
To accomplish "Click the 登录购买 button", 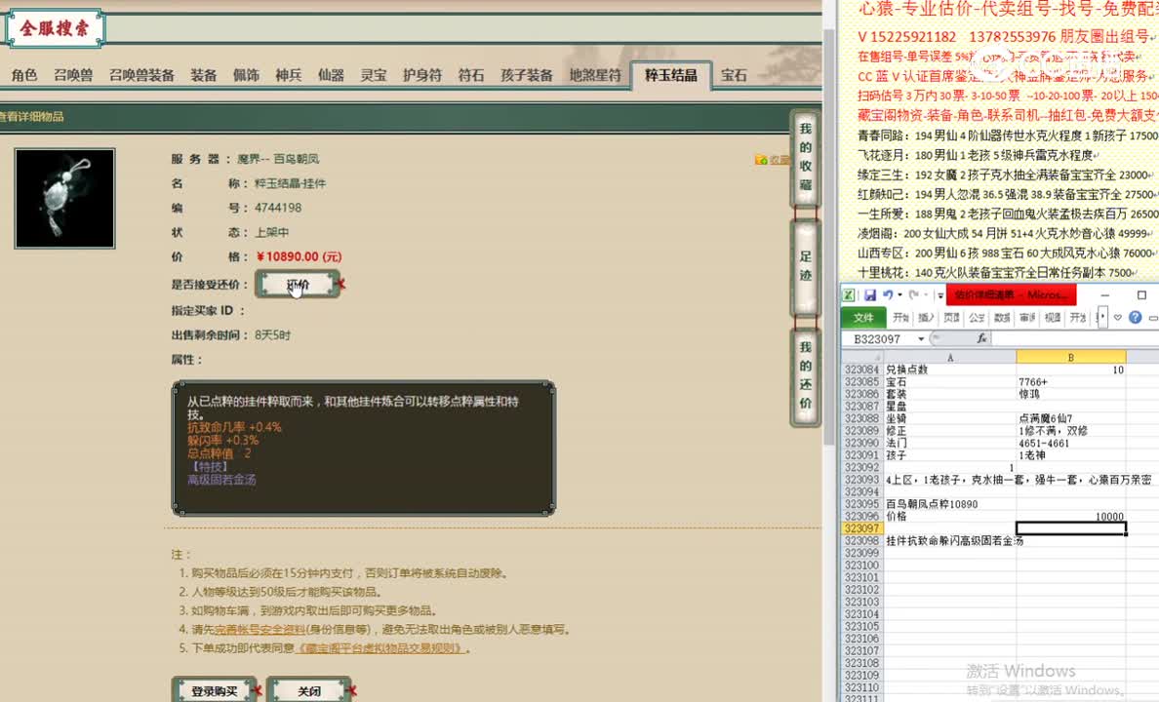I will (x=213, y=689).
